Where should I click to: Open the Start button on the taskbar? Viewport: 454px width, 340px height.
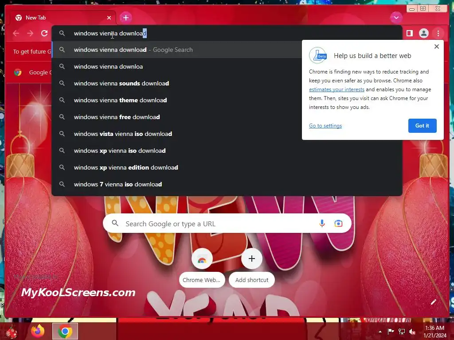[x=12, y=332]
